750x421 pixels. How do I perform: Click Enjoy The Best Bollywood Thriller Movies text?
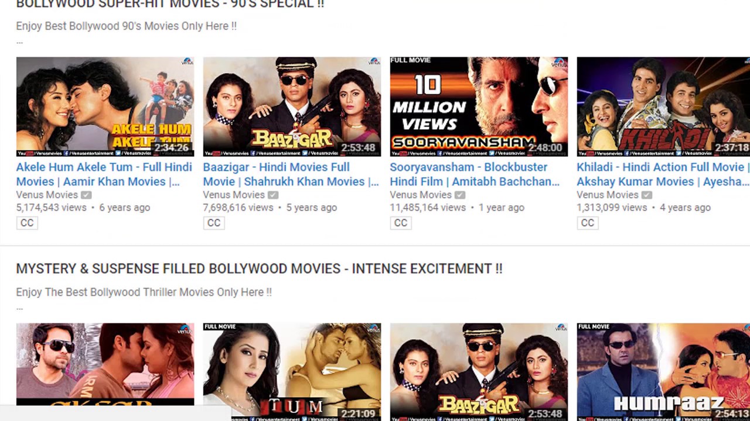click(144, 292)
